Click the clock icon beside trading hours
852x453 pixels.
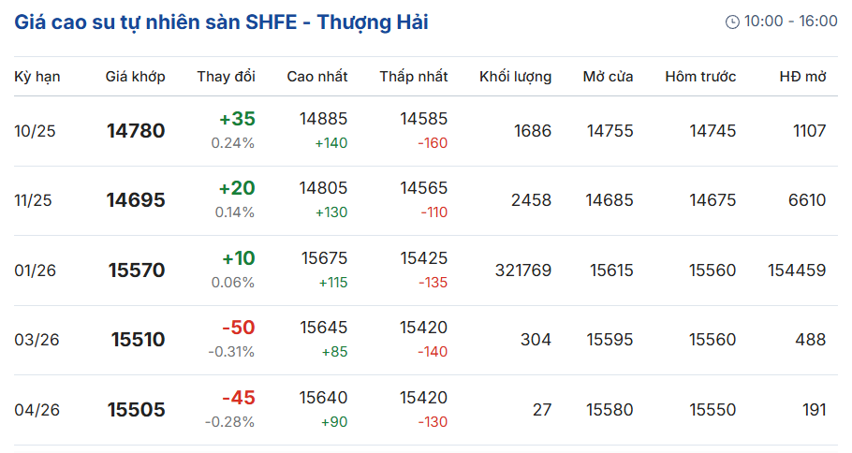pos(732,22)
